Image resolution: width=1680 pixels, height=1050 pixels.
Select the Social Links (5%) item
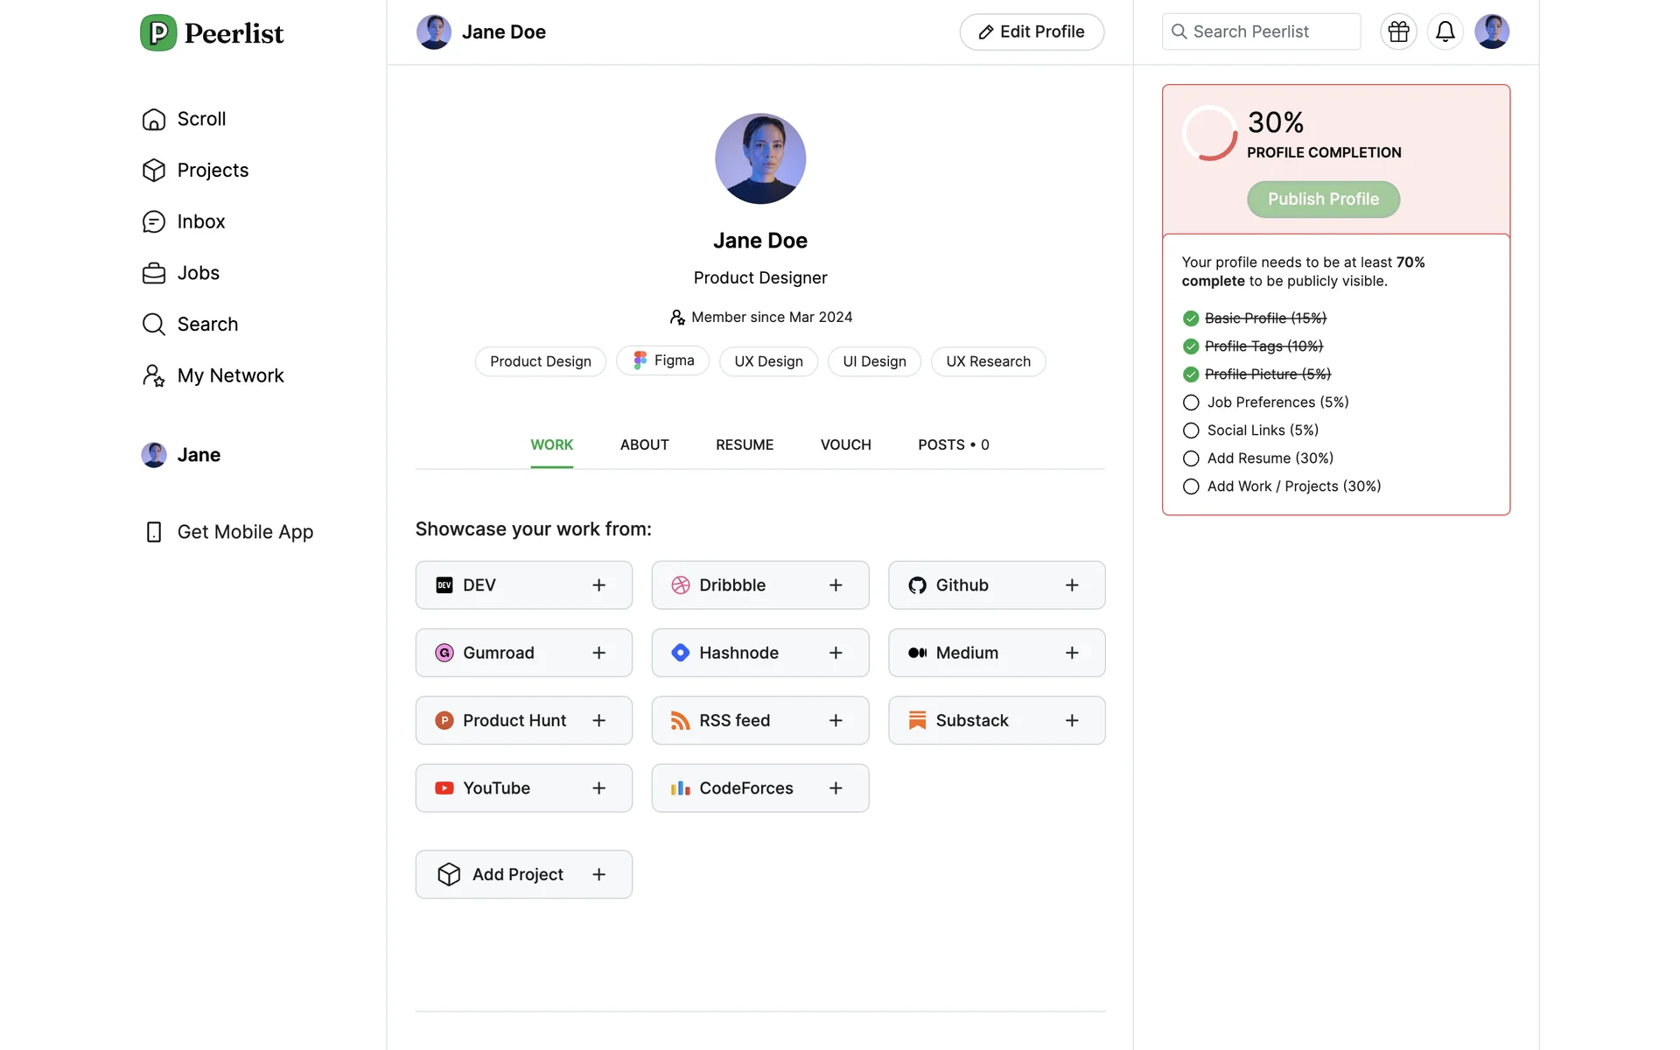[x=1262, y=430]
